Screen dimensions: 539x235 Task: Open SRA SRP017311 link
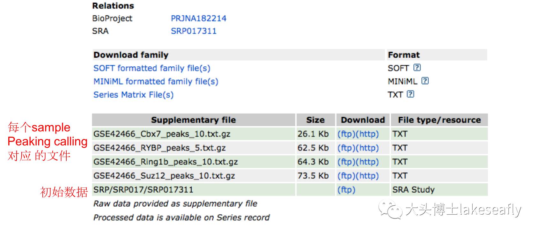194,31
